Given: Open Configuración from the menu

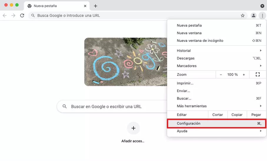Looking at the screenshot, I should (x=216, y=124).
